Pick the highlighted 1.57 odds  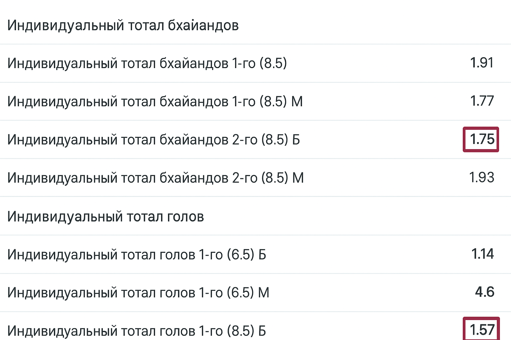point(481,330)
